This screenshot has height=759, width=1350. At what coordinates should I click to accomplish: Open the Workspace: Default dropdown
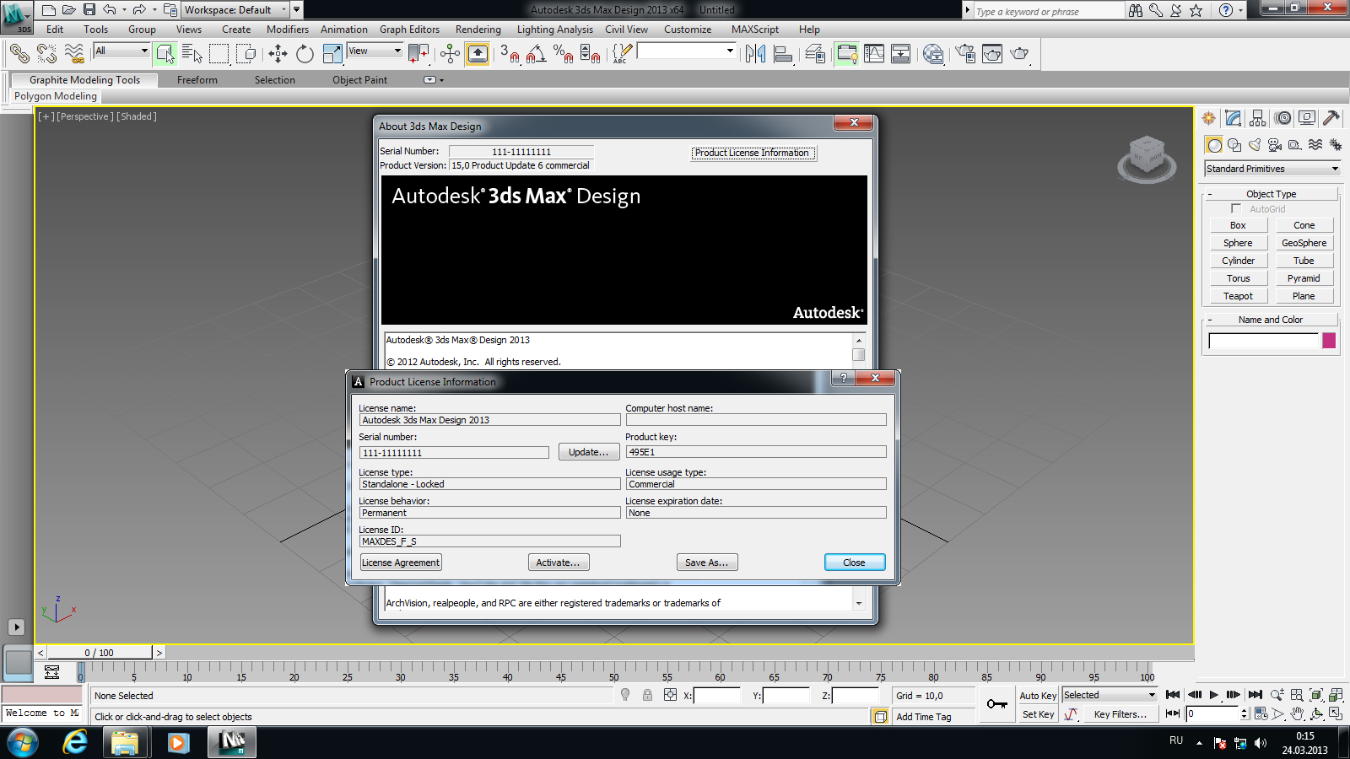235,10
